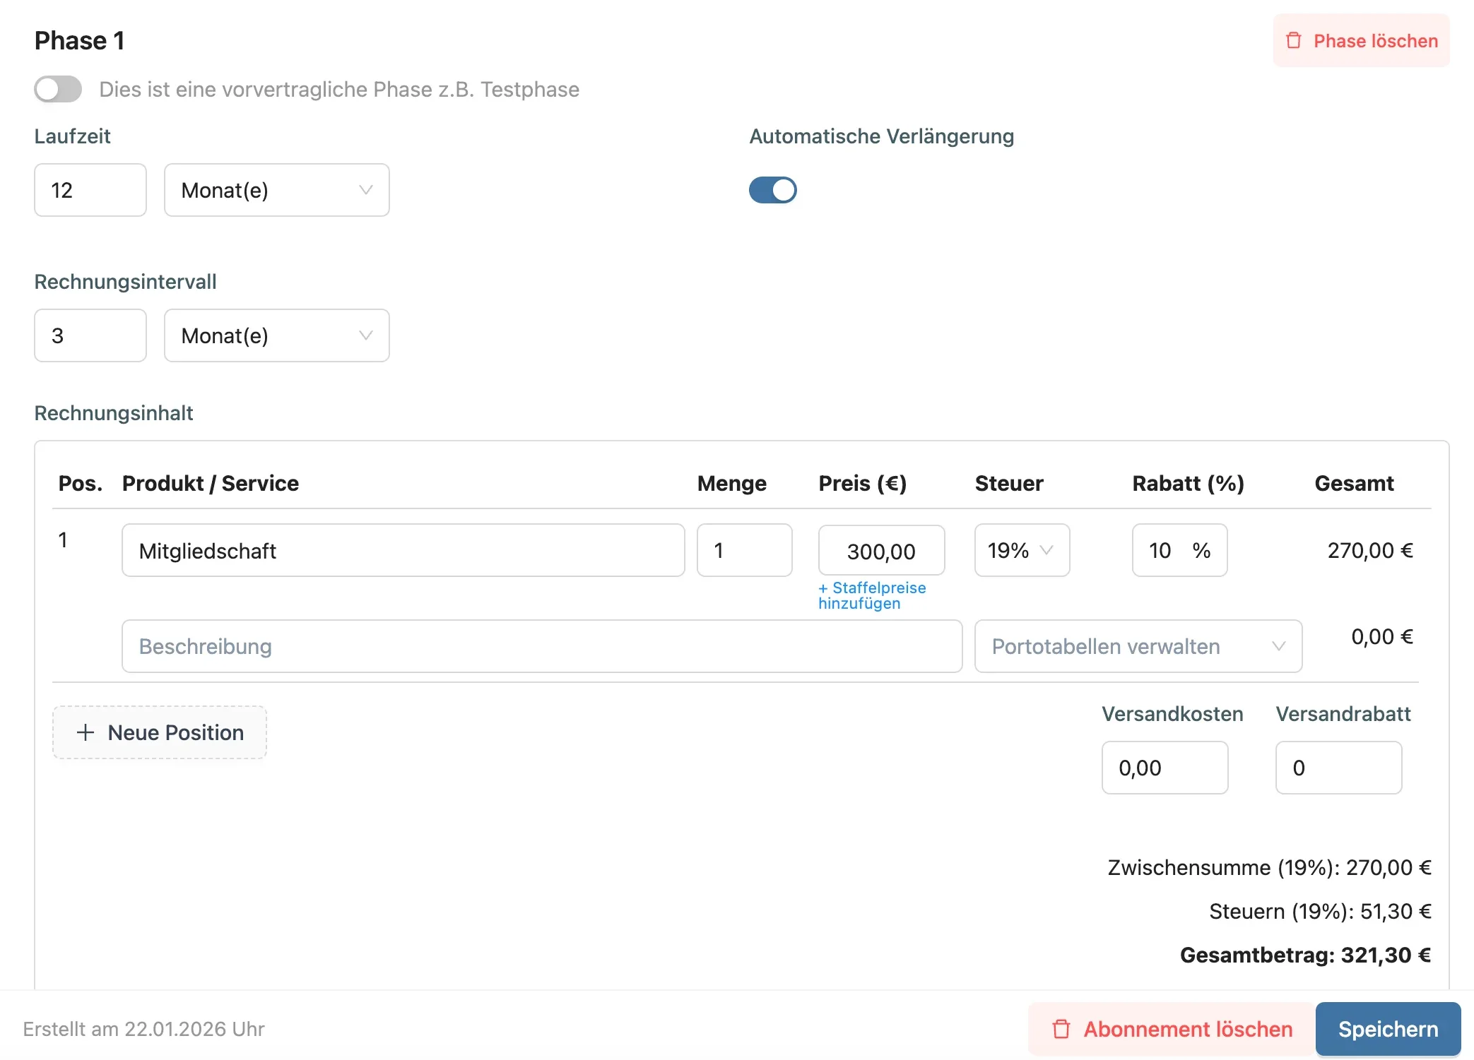
Task: Click trash icon in Abonnement löschen button
Action: [x=1061, y=1029]
